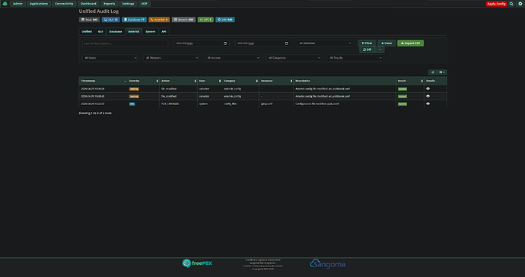
Task: Apply filters with the Filter button
Action: click(x=367, y=43)
